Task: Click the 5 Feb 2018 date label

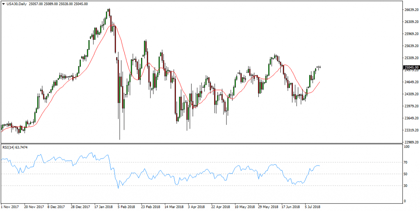Action: [126, 207]
